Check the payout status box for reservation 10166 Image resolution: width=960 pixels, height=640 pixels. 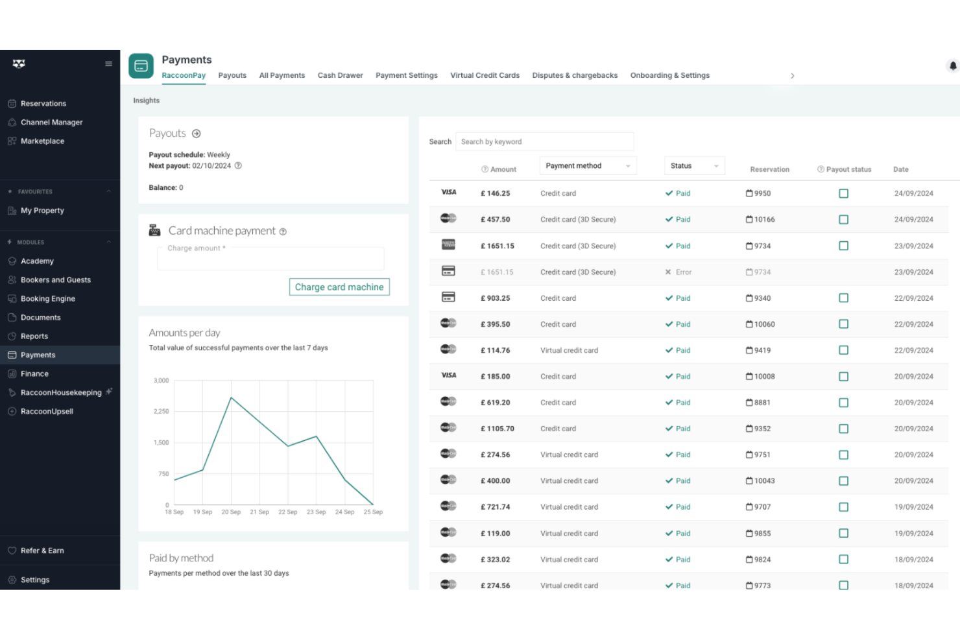coord(843,219)
